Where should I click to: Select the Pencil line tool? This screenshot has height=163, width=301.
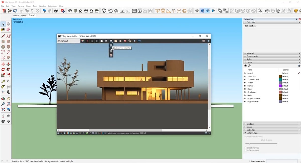click(3, 36)
